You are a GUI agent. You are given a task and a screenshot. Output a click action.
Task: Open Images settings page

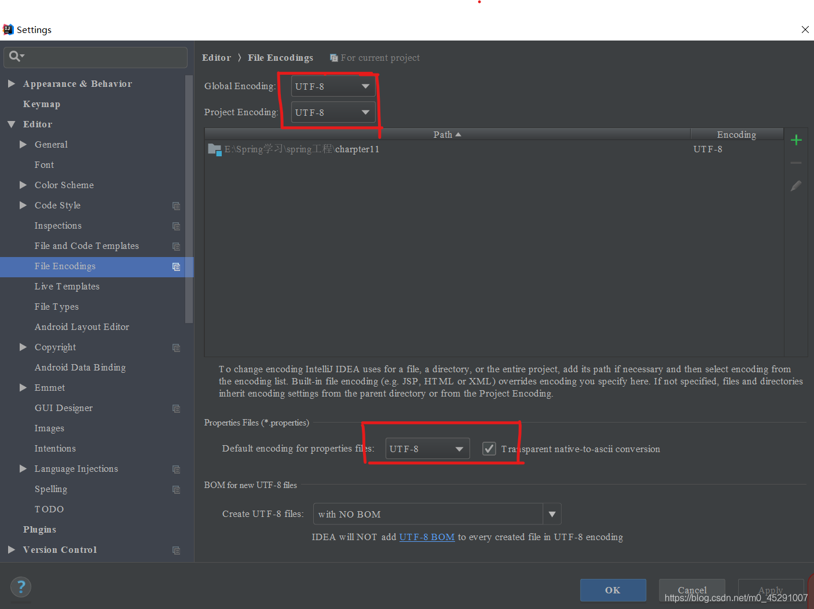coord(49,428)
